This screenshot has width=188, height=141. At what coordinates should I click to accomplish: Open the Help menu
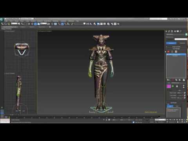point(78,21)
